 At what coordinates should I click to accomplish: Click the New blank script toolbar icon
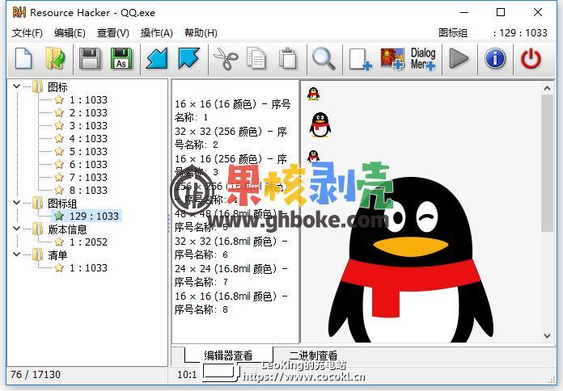23,58
